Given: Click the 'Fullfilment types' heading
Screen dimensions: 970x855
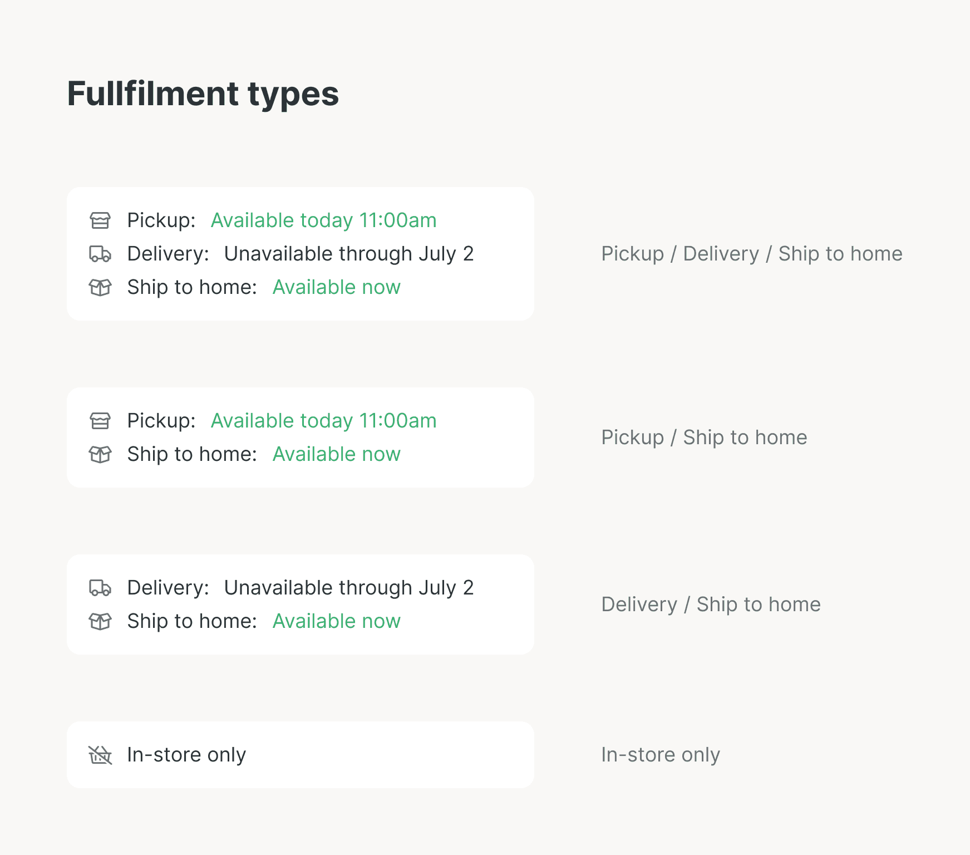Looking at the screenshot, I should (x=203, y=94).
